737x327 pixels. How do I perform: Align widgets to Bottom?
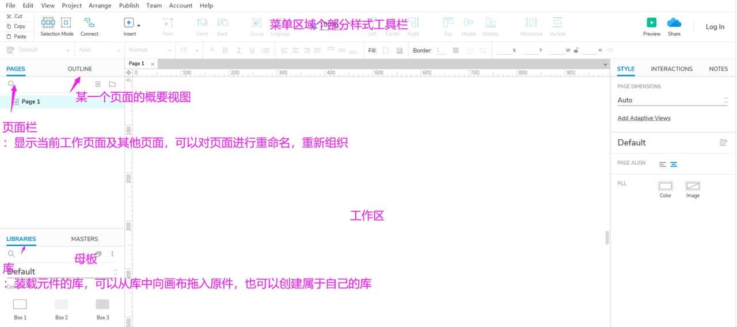(491, 26)
